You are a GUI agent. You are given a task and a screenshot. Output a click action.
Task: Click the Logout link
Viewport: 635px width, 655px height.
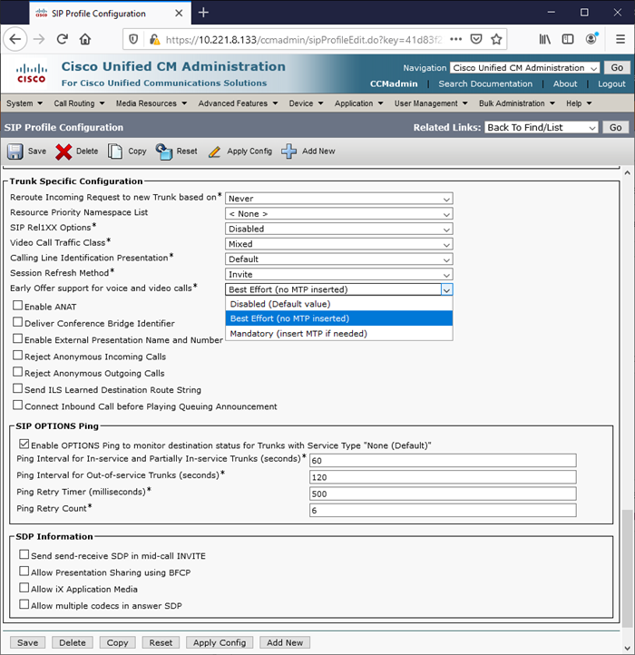[611, 83]
